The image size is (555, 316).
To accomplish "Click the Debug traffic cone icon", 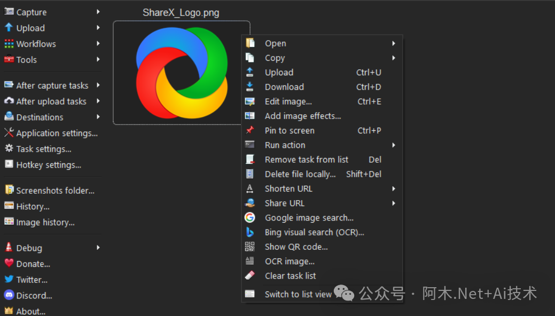I will click(9, 247).
